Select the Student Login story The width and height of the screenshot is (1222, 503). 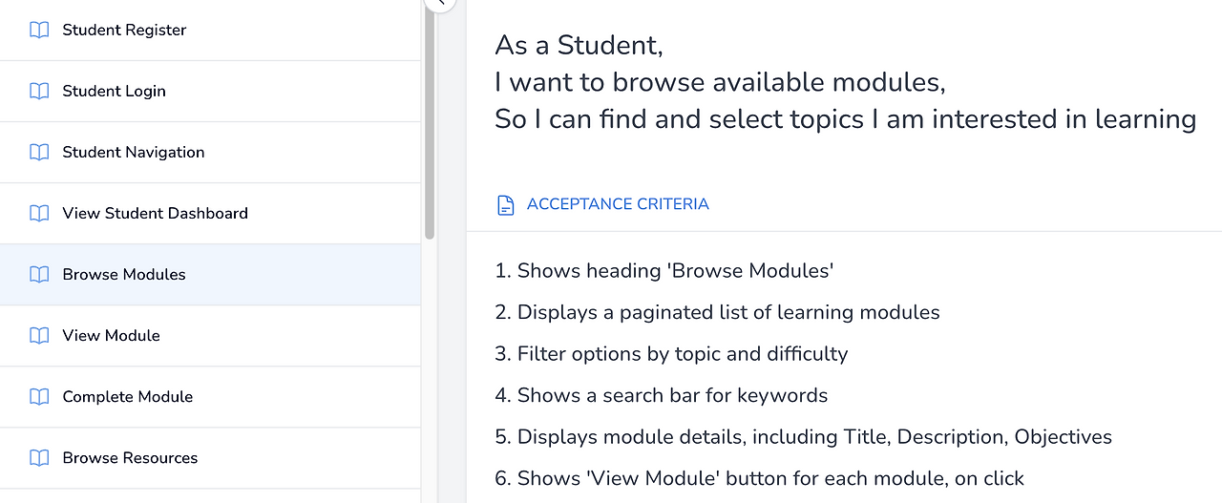point(114,92)
